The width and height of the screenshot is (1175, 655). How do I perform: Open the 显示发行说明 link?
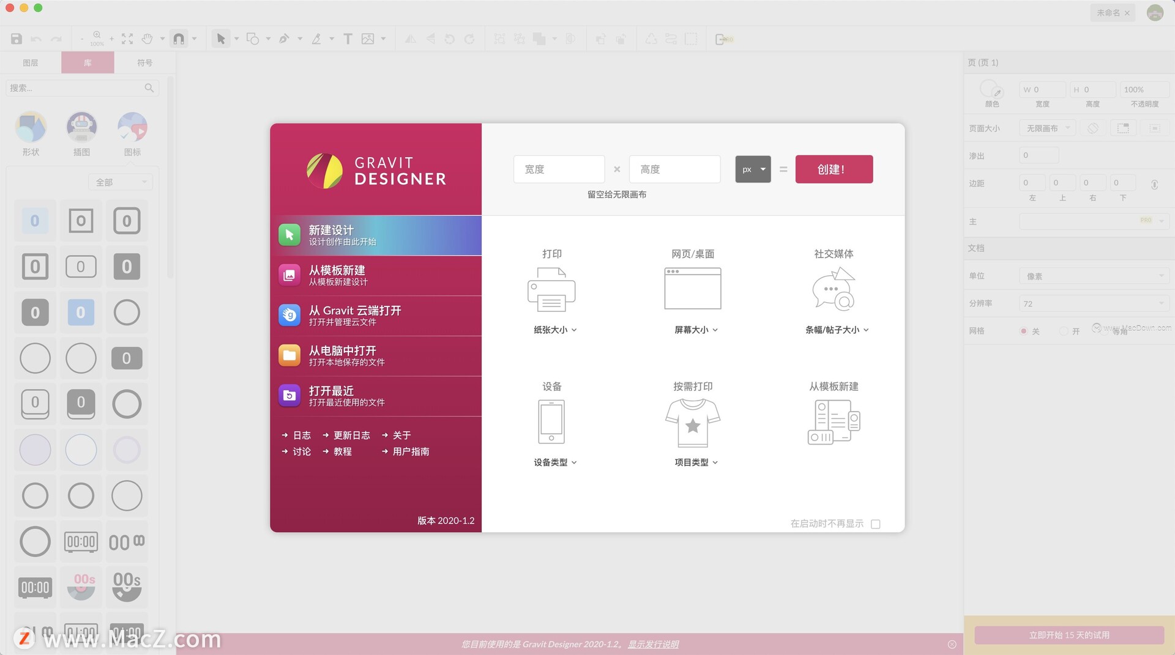click(x=653, y=644)
